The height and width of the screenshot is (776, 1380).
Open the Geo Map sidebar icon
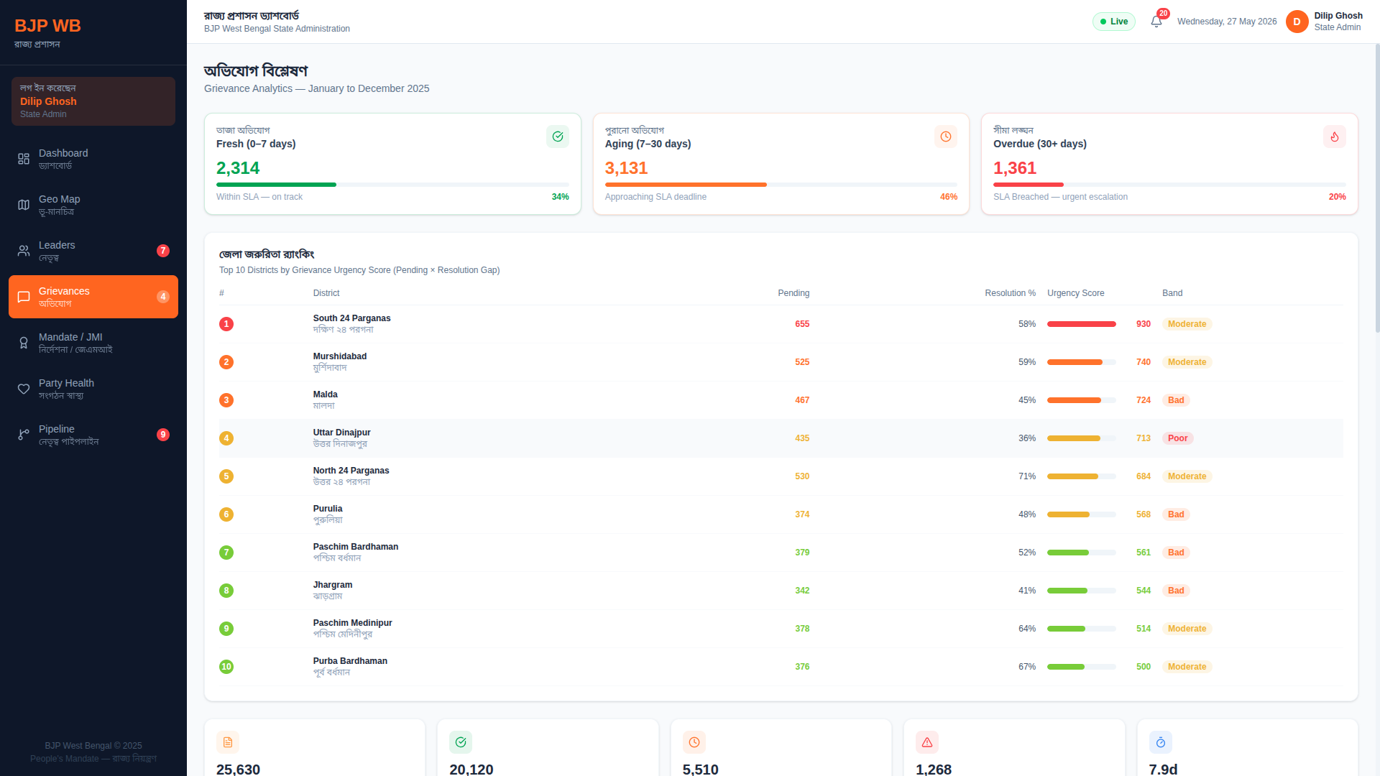coord(24,205)
